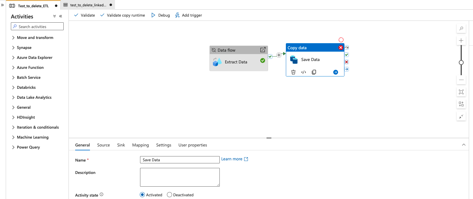Viewport: 473px width, 199px height.
Task: Open the Mapping tab
Action: pos(140,145)
